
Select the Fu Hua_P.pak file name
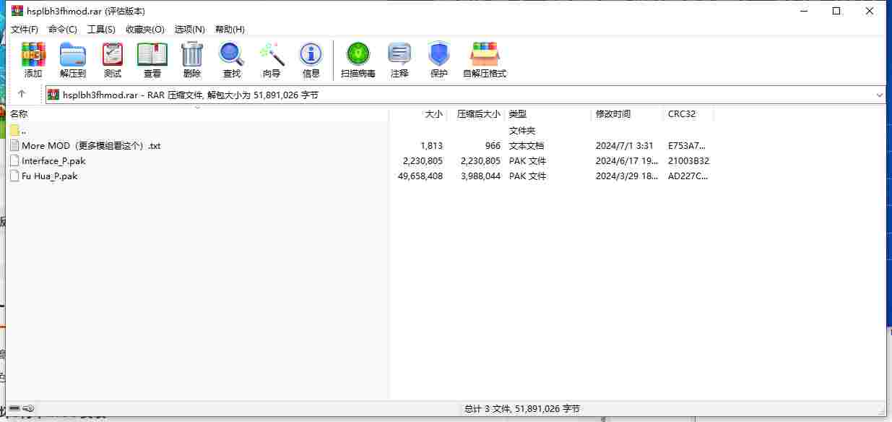pyautogui.click(x=50, y=176)
